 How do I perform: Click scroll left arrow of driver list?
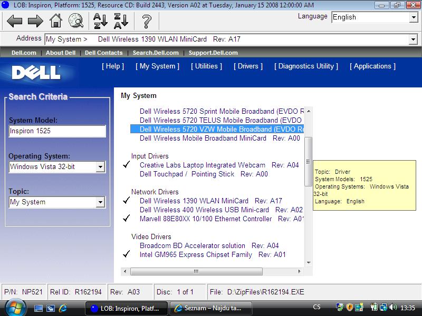[125, 271]
